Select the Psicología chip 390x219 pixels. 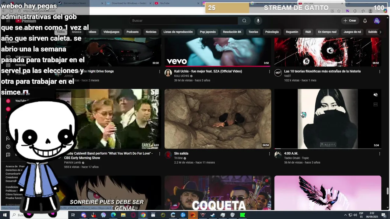(272, 32)
